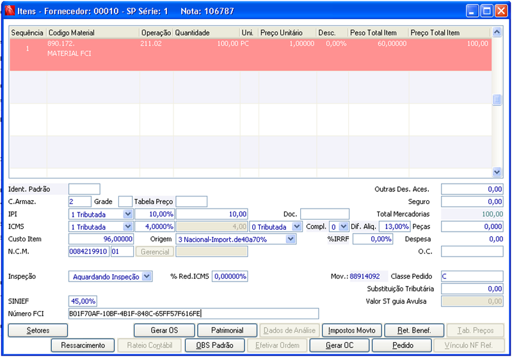Click the Quantidade column header

pyautogui.click(x=206, y=33)
